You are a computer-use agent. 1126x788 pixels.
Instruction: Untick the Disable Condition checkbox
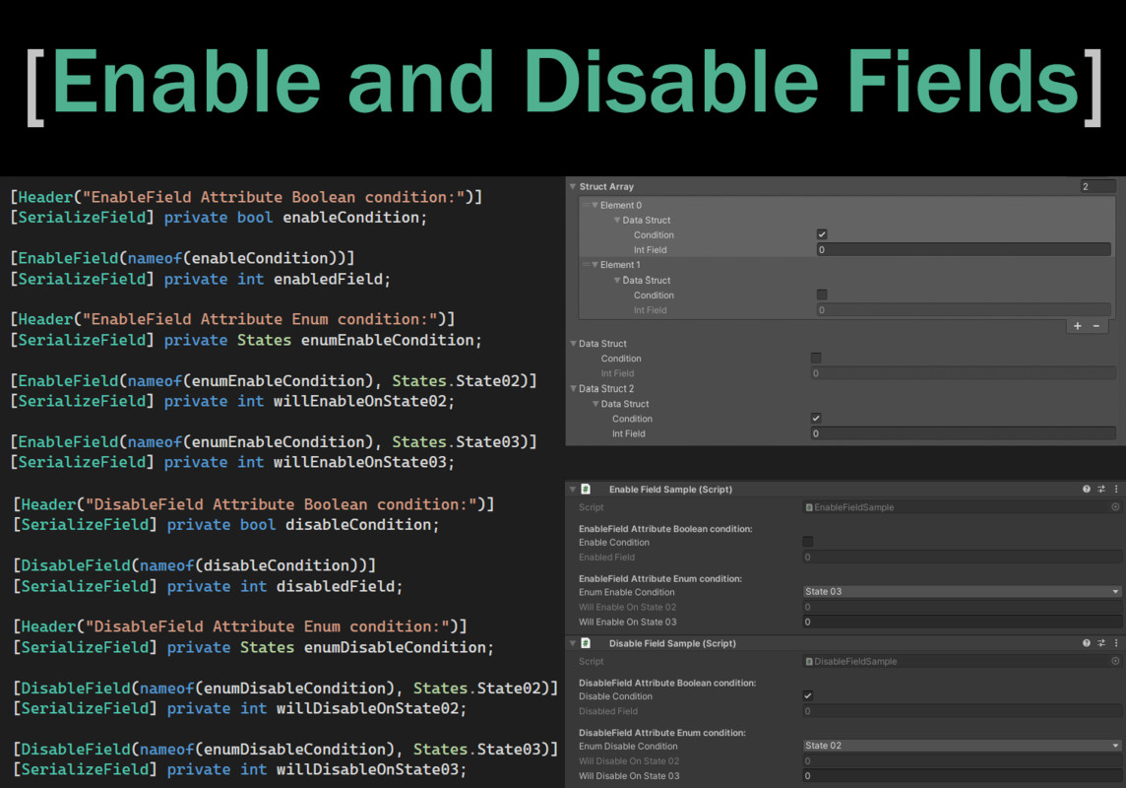[x=808, y=695]
